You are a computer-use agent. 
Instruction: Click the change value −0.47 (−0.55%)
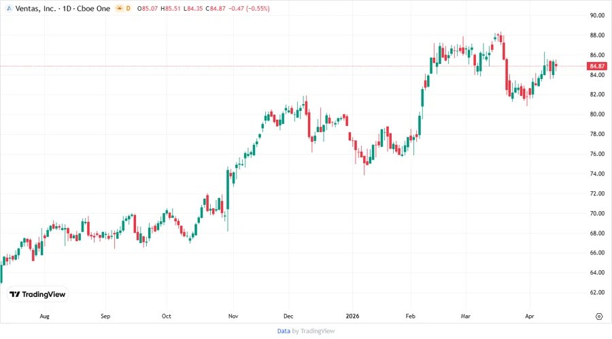(249, 8)
